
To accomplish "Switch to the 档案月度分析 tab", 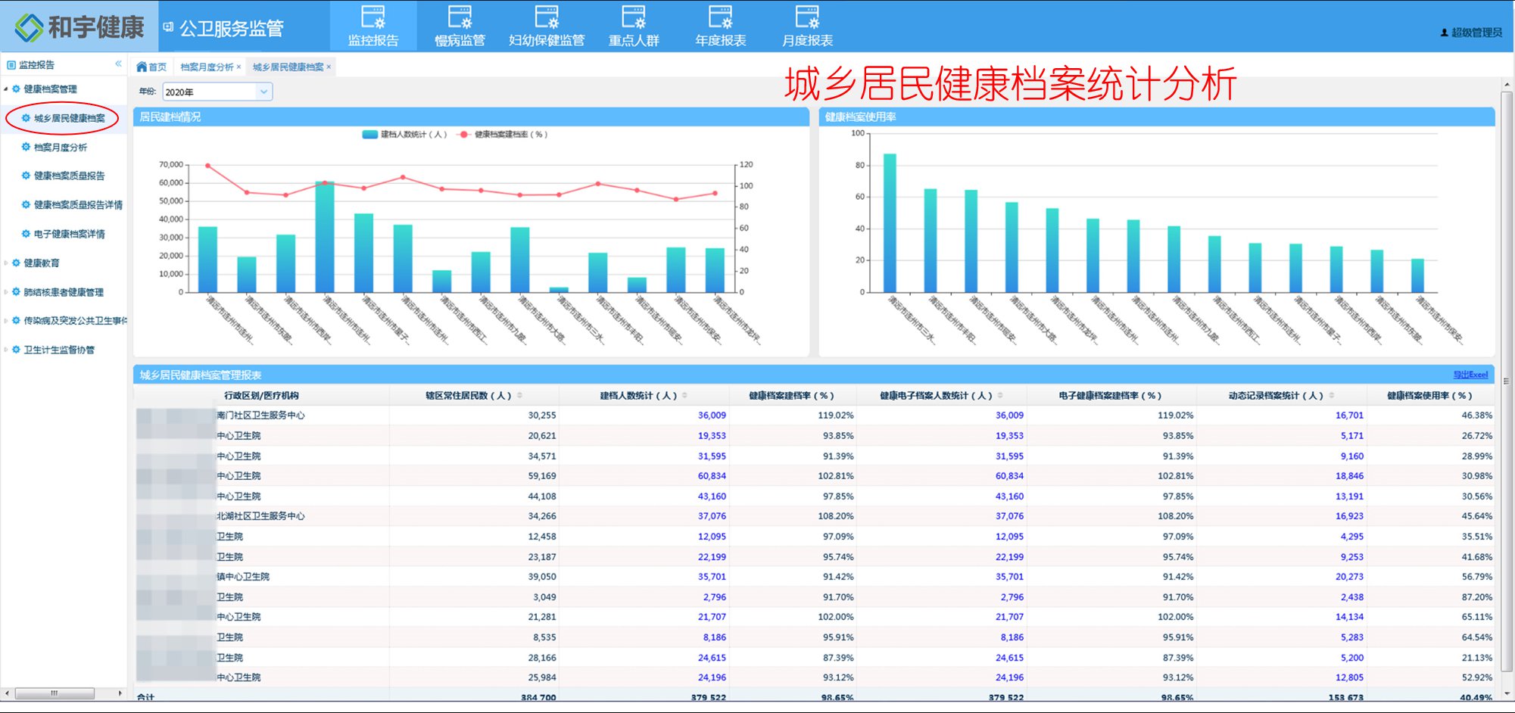I will (206, 66).
